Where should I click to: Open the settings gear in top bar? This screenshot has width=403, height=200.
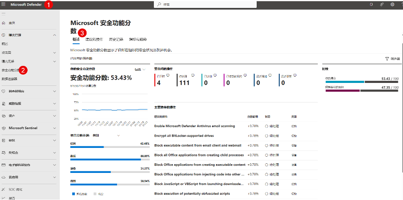[x=393, y=4]
